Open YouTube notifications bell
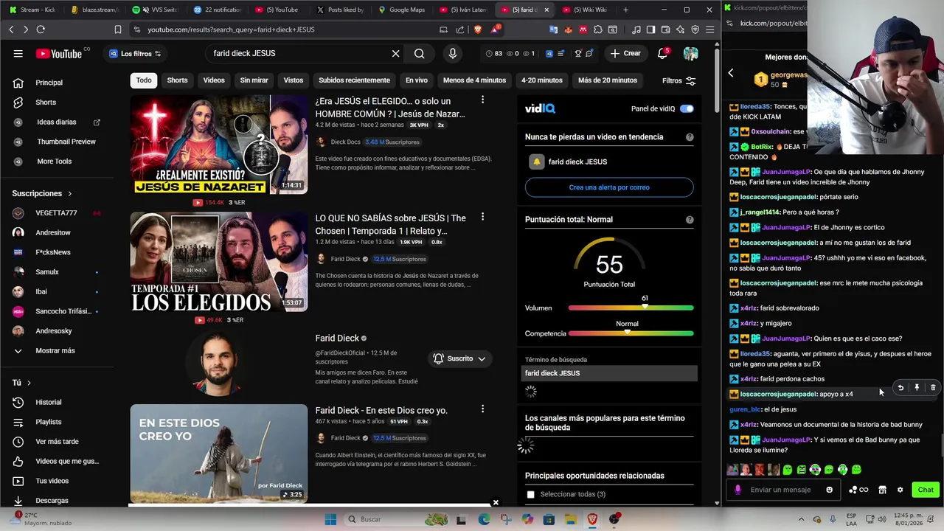The width and height of the screenshot is (944, 531). click(x=663, y=53)
